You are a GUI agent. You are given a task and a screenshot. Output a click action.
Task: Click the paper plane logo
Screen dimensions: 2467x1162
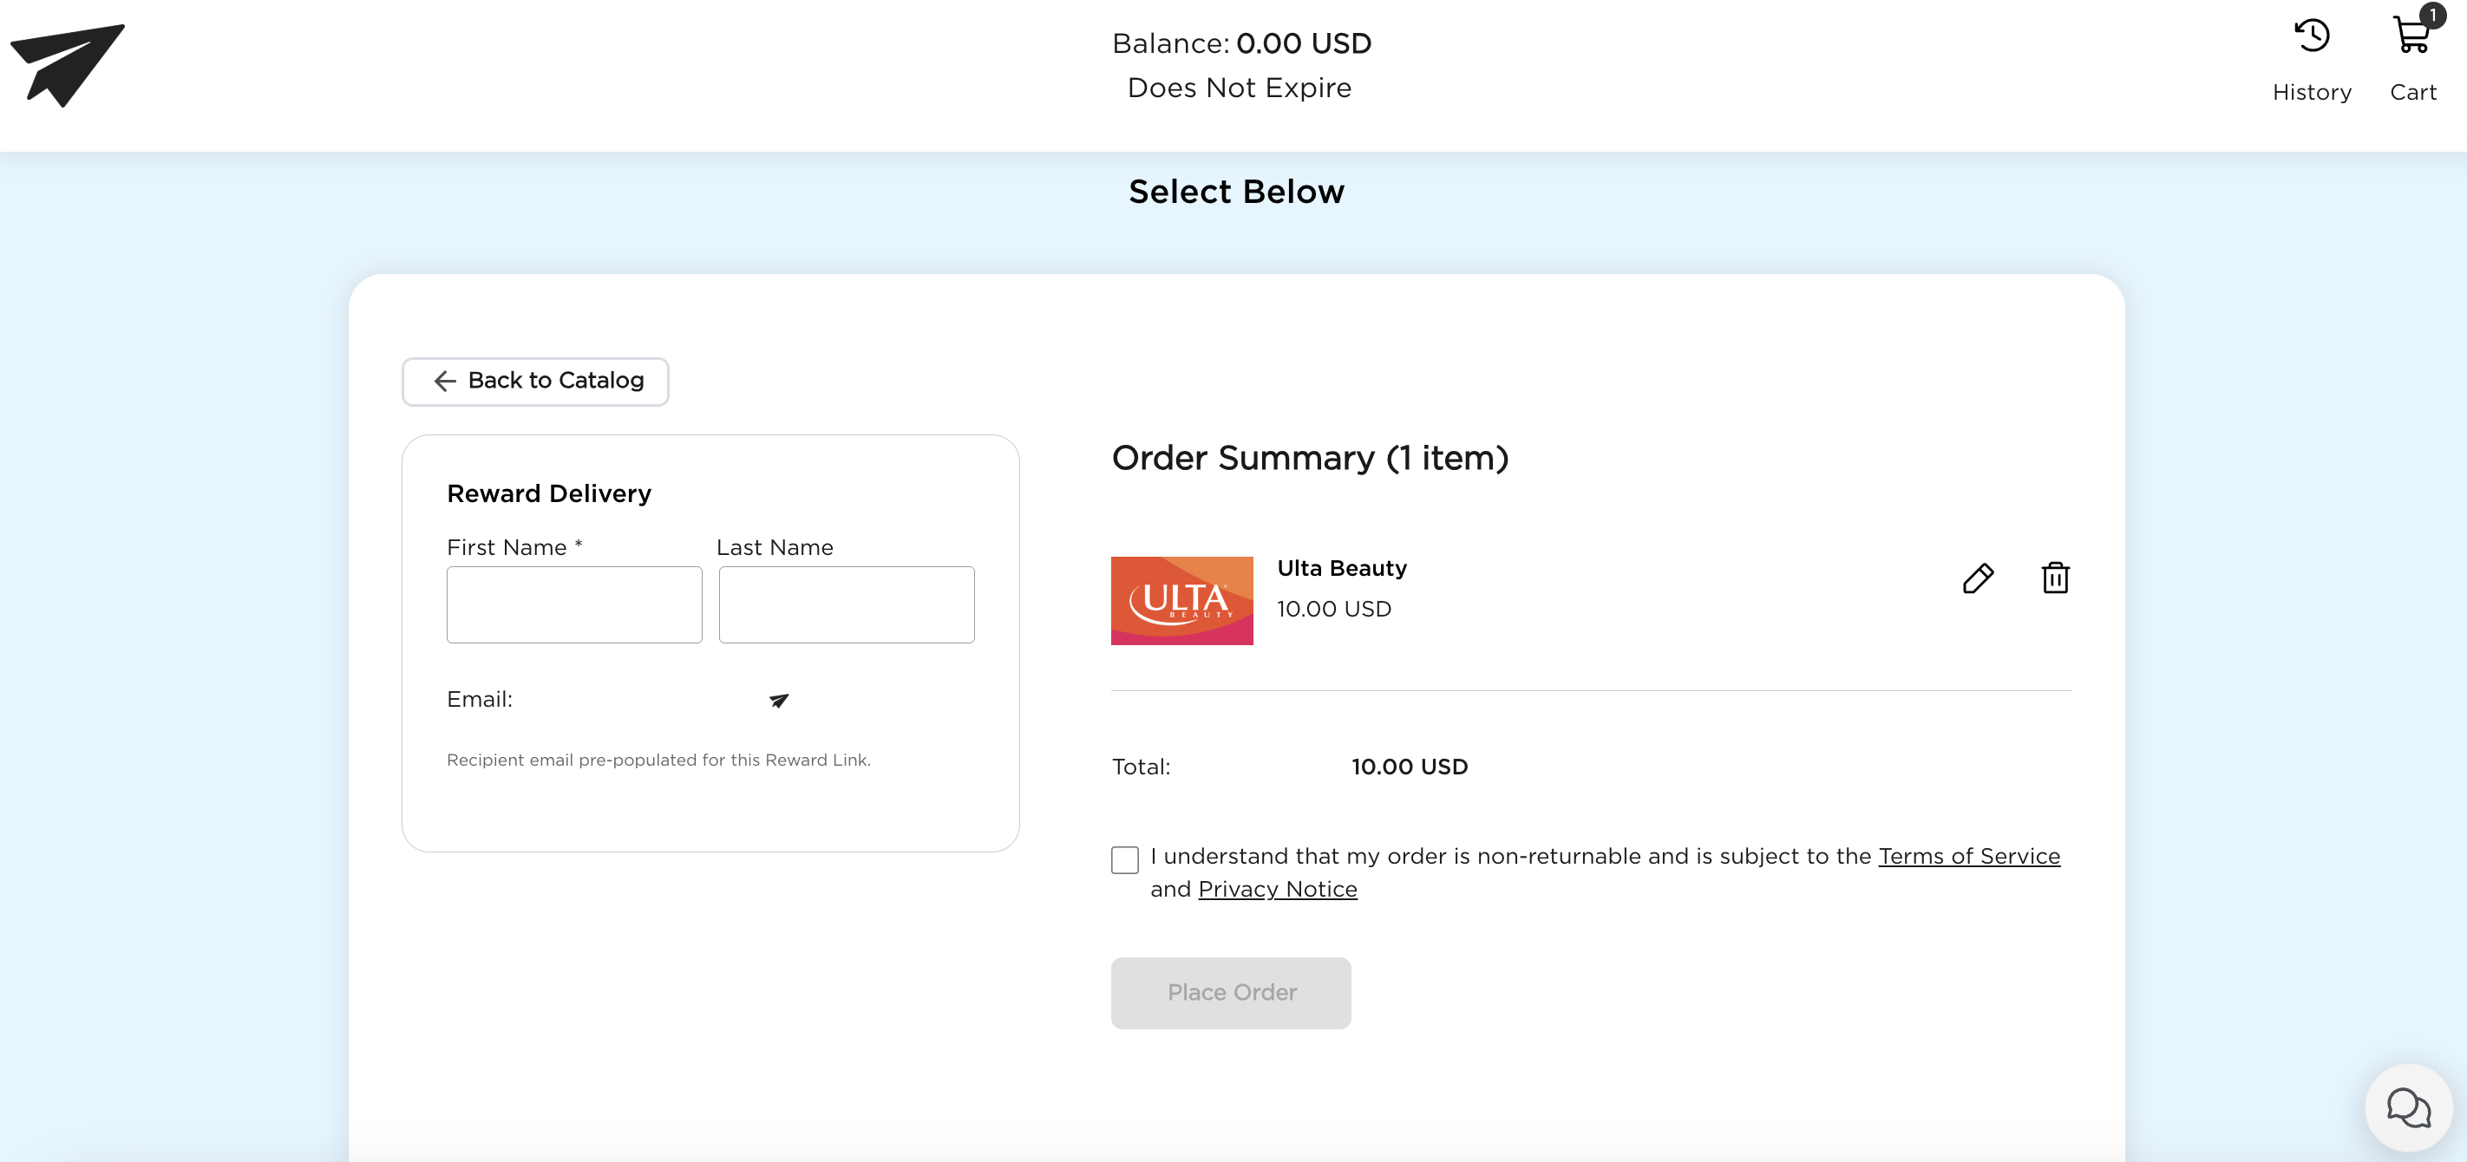67,64
